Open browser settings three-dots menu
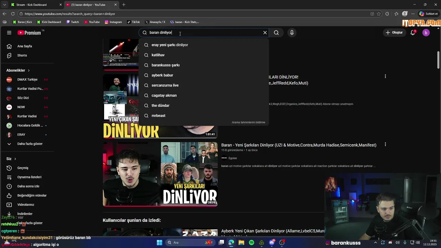The height and width of the screenshot is (248, 441). coord(413,14)
